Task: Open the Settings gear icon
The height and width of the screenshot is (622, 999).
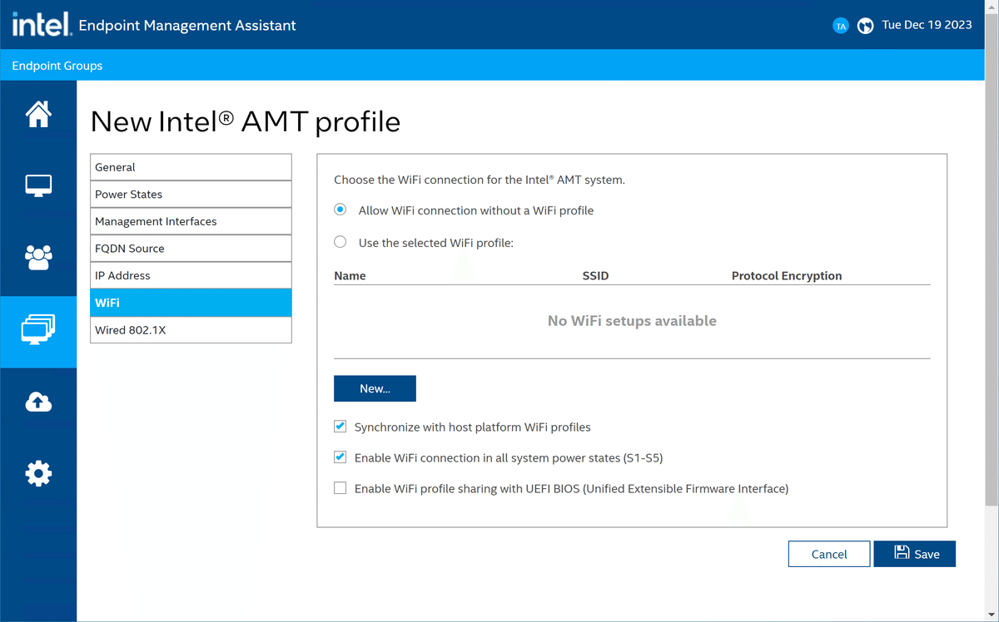Action: (x=38, y=474)
